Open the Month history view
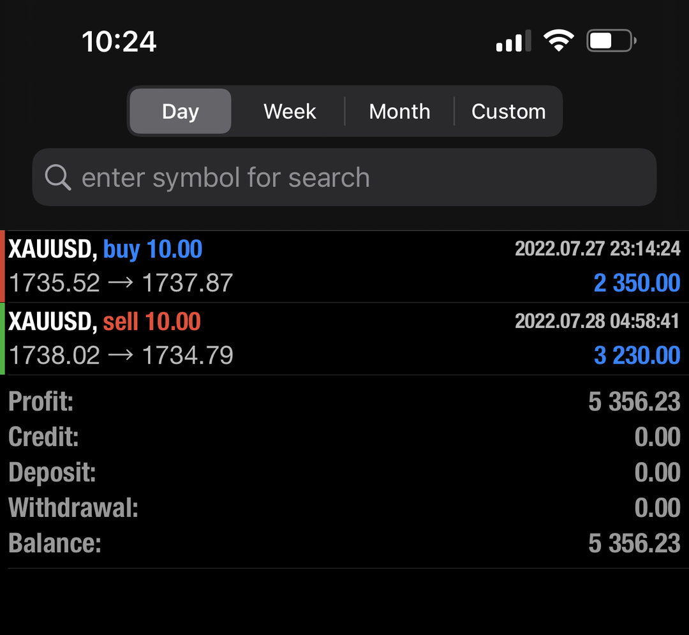 [x=399, y=111]
